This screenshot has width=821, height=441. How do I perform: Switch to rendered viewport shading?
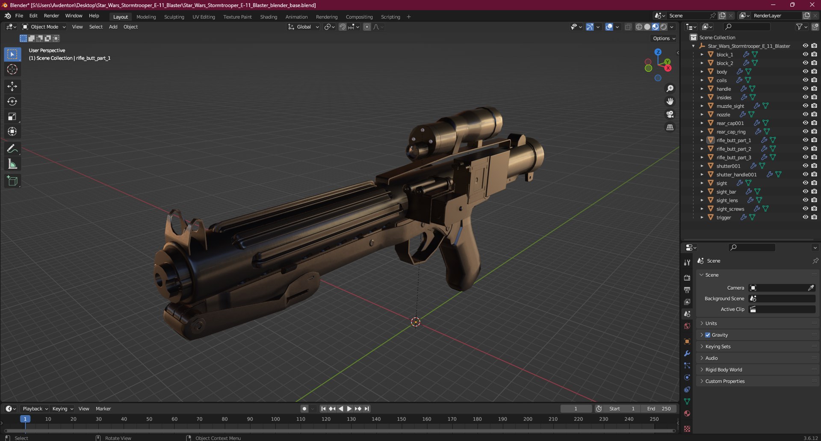(664, 27)
